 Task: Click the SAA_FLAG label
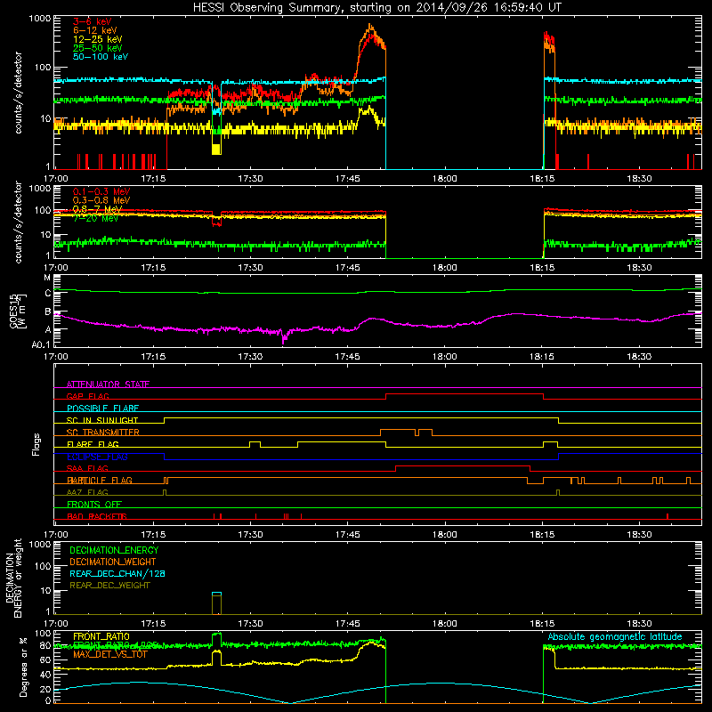click(87, 468)
